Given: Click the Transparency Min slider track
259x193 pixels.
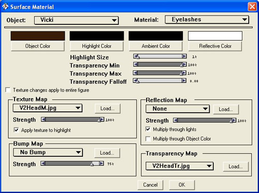Looking at the screenshot, I should coord(160,64).
